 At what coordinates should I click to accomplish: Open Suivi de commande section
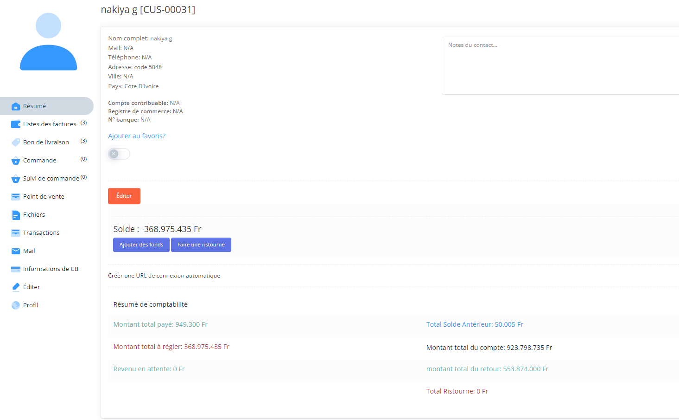tap(51, 179)
